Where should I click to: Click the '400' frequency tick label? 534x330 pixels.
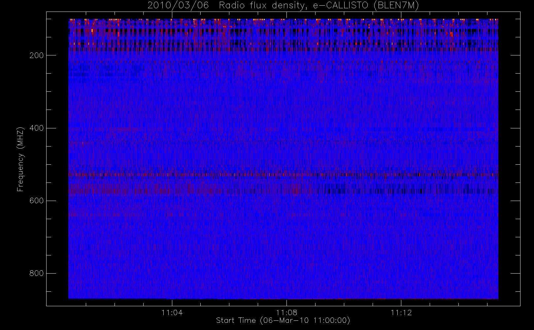pyautogui.click(x=37, y=128)
